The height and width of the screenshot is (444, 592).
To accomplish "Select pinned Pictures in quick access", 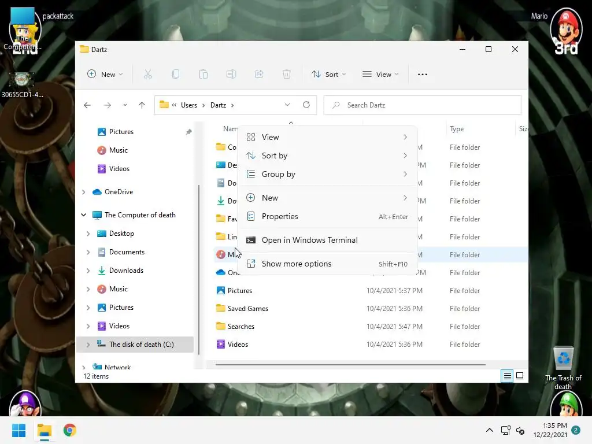I will pos(121,132).
